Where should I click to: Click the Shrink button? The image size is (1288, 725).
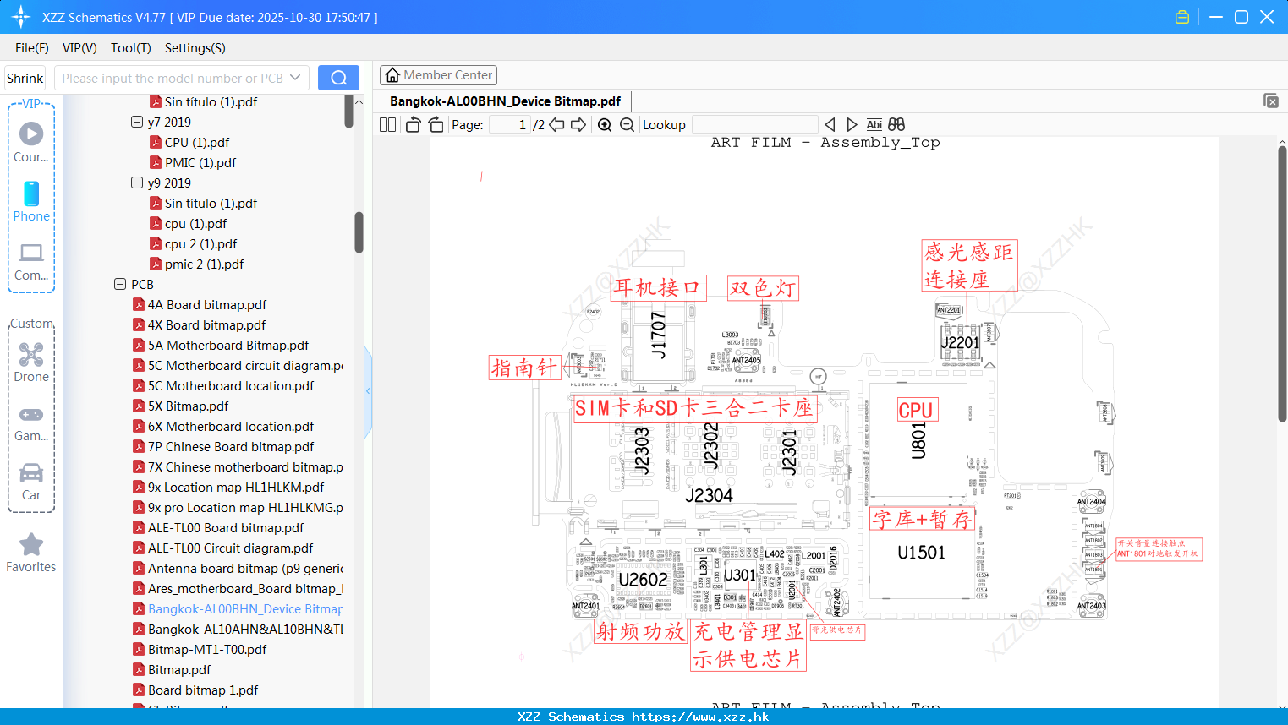25,78
